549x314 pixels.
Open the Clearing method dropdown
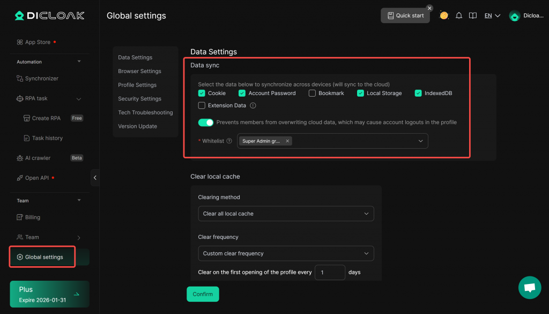[286, 214]
